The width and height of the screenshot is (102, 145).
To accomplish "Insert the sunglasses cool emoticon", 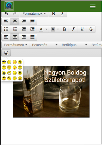I will (4, 62).
